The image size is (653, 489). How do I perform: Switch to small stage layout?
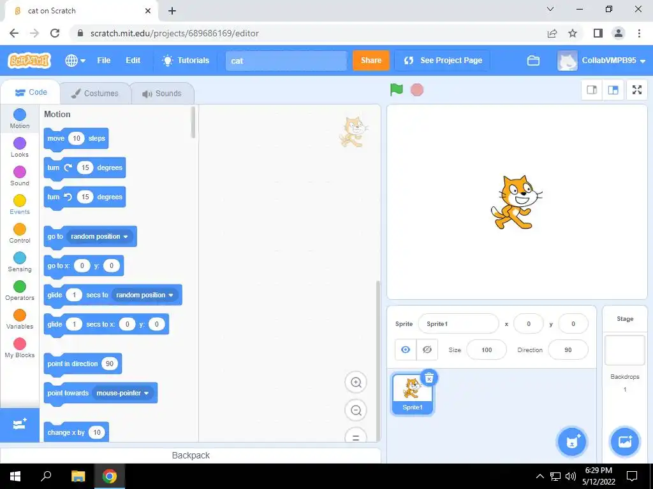click(x=592, y=90)
